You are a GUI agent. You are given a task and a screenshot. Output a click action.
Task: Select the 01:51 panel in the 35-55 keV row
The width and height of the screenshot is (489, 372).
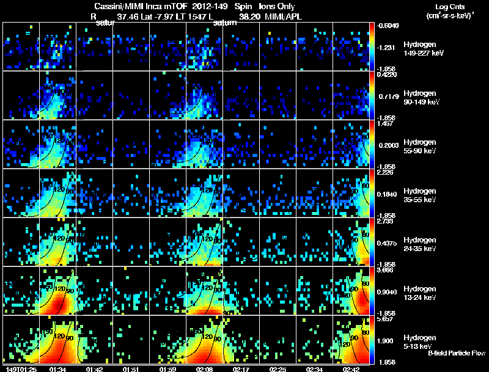pyautogui.click(x=131, y=193)
